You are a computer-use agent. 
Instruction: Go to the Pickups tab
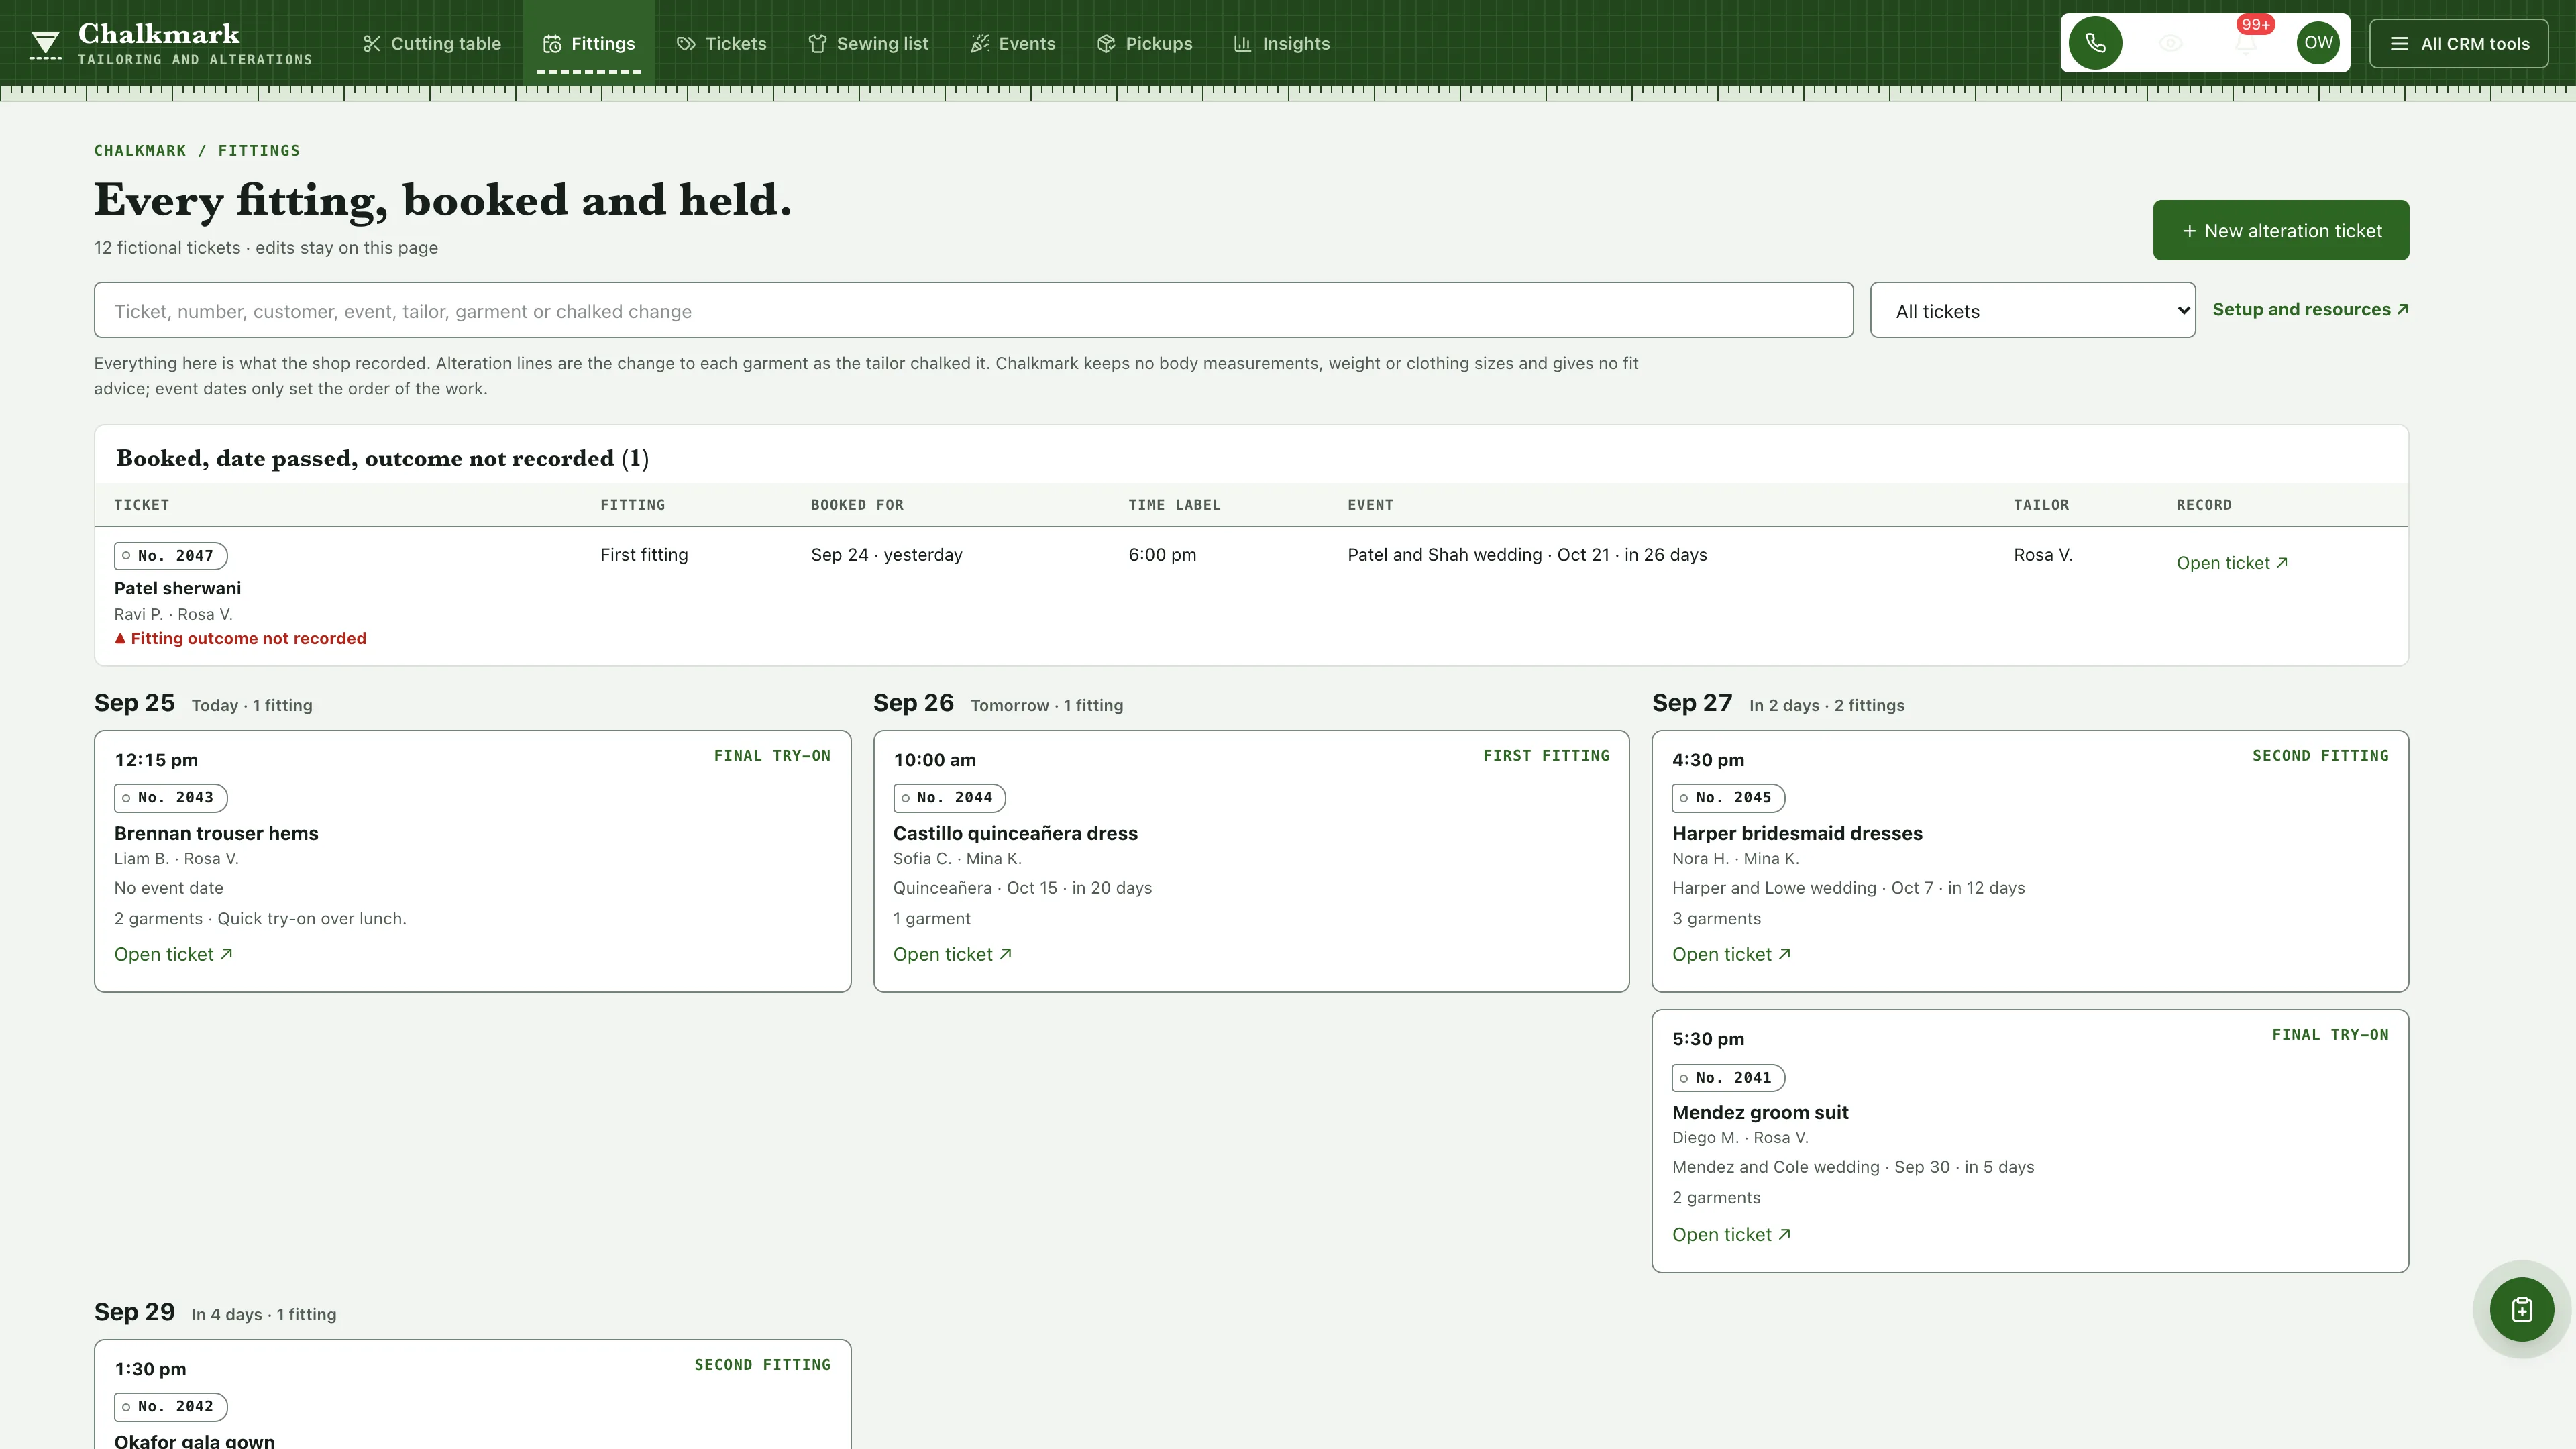pyautogui.click(x=1144, y=43)
